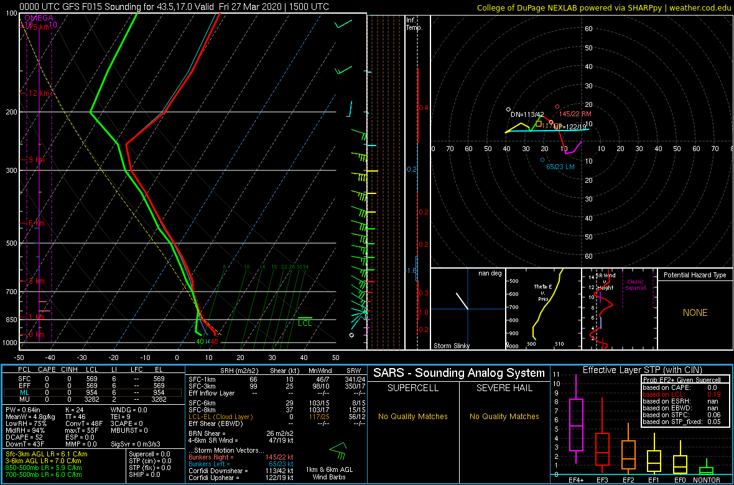Click No Quality Matches under SEVERE HAIL

point(504,416)
